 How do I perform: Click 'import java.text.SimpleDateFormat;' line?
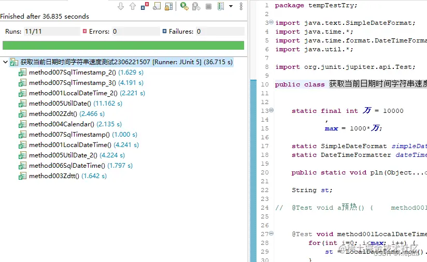(x=345, y=23)
